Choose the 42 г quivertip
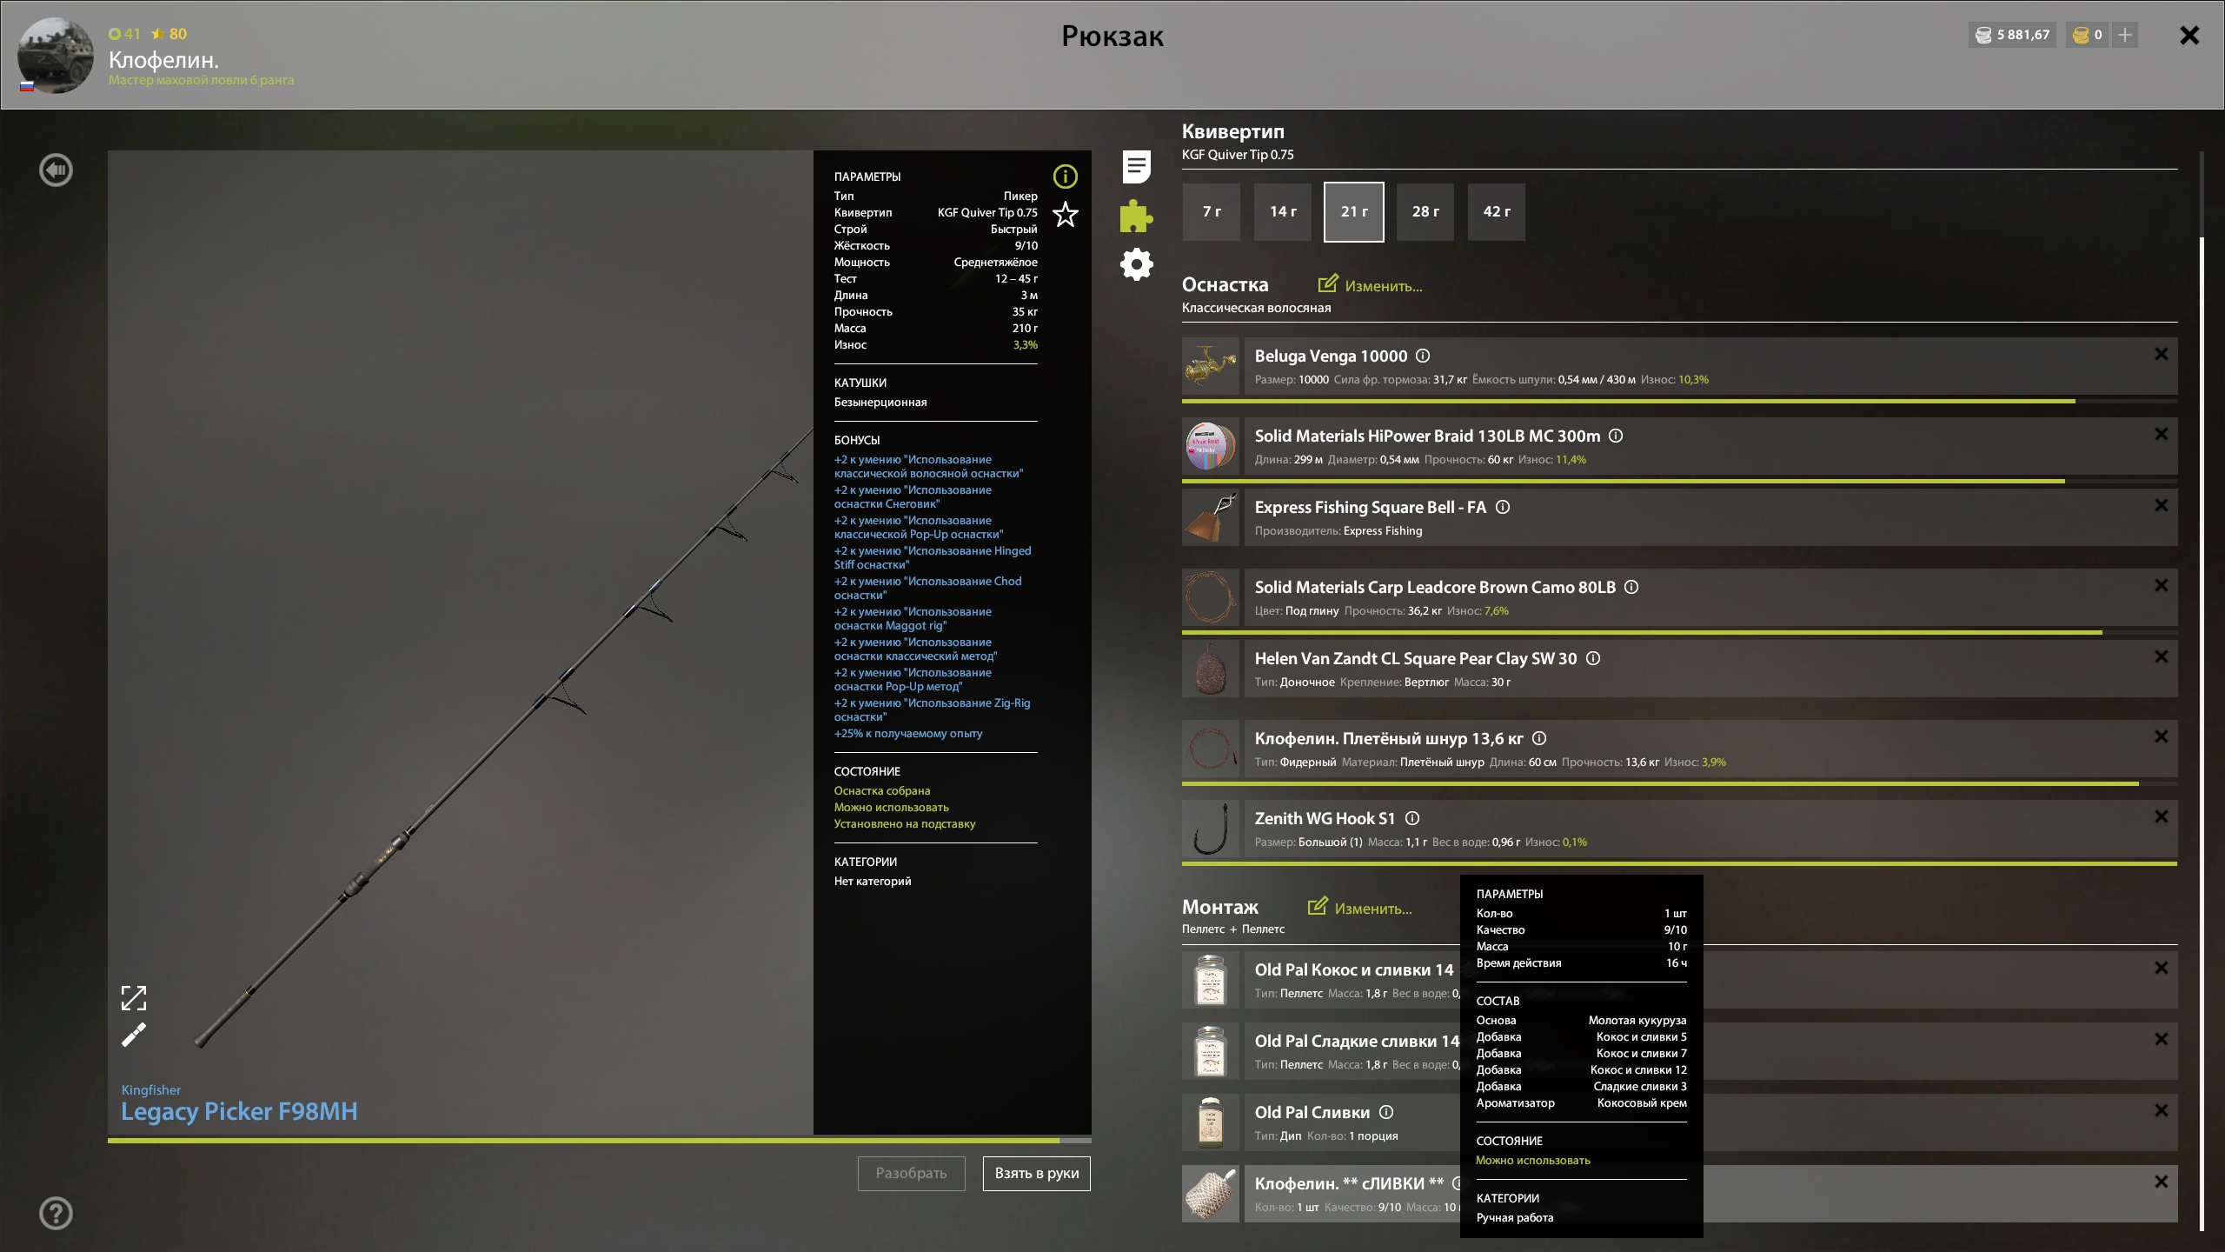The width and height of the screenshot is (2225, 1252). click(1497, 212)
